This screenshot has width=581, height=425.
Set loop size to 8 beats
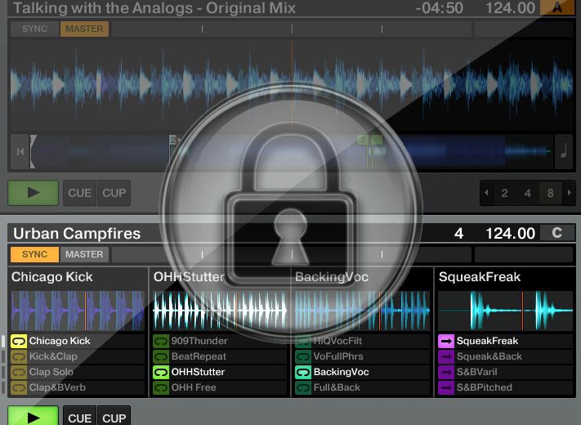(550, 193)
